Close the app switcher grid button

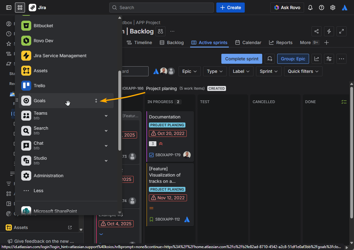[20, 8]
